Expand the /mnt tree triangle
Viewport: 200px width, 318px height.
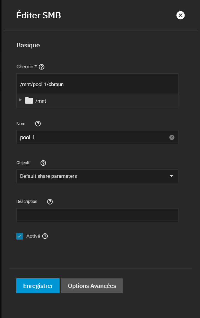(20, 100)
